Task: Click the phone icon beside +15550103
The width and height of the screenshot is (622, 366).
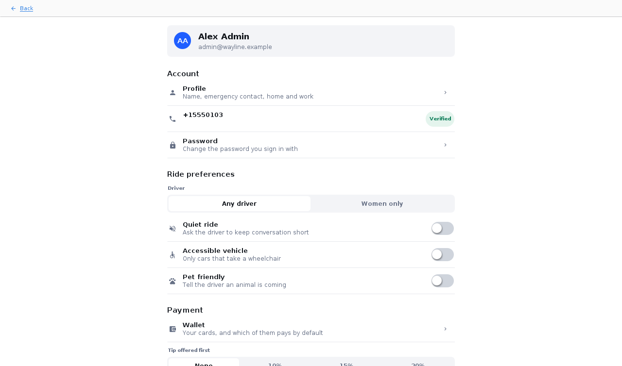Action: coord(173,119)
